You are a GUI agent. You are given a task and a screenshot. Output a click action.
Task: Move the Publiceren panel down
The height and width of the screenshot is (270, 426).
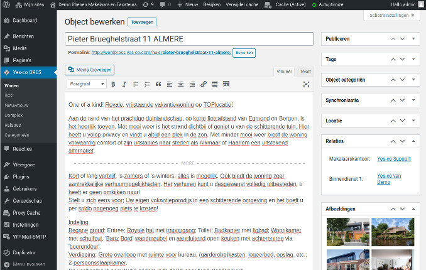coord(402,39)
